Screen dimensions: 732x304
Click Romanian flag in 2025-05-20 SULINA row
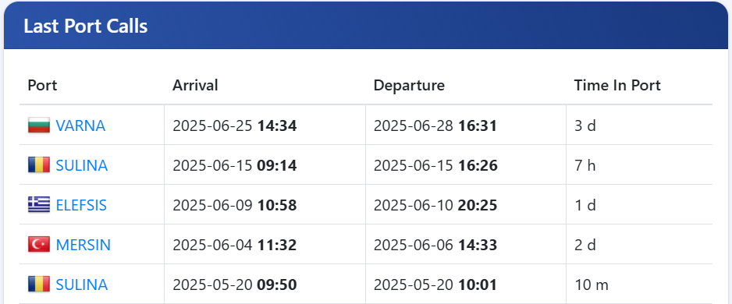pos(39,285)
